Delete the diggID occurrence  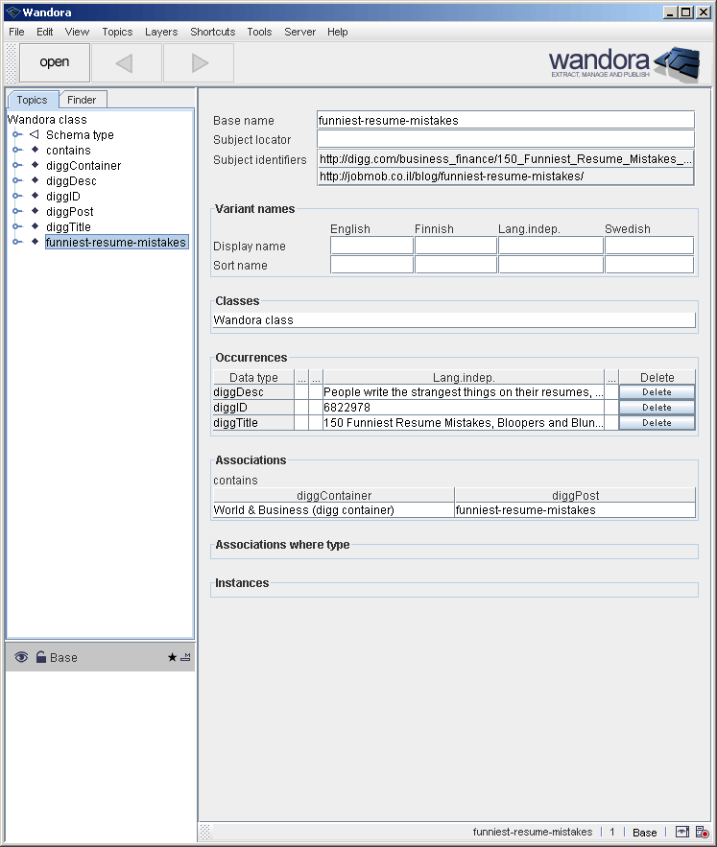tap(657, 408)
